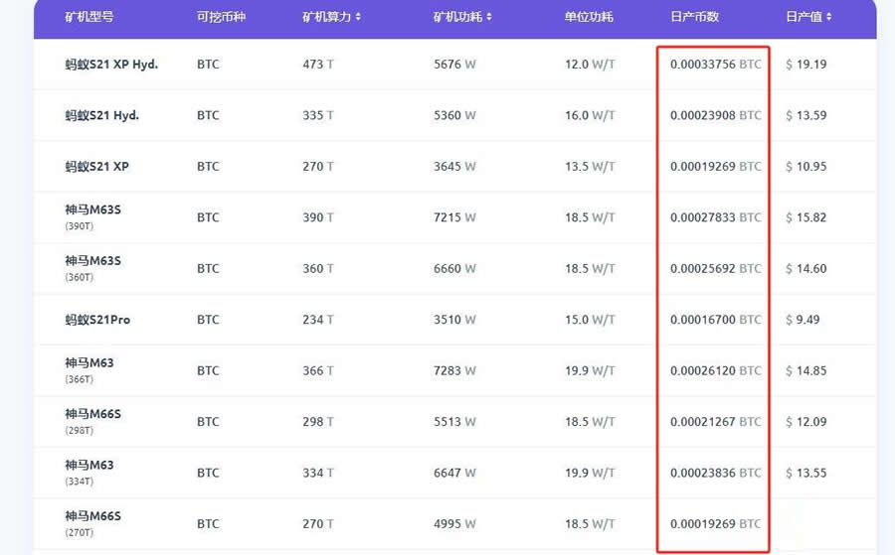Screen dimensions: 895x555
Task: Click the 3510 W power cell
Action: [454, 320]
